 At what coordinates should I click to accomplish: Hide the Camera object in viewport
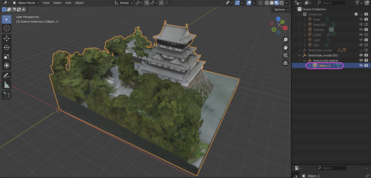point(361,30)
